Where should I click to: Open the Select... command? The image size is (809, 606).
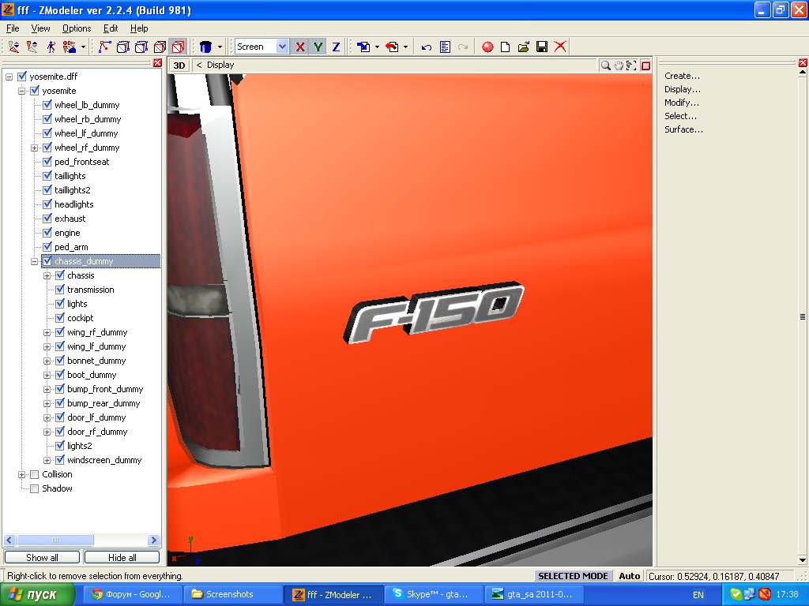pos(680,116)
